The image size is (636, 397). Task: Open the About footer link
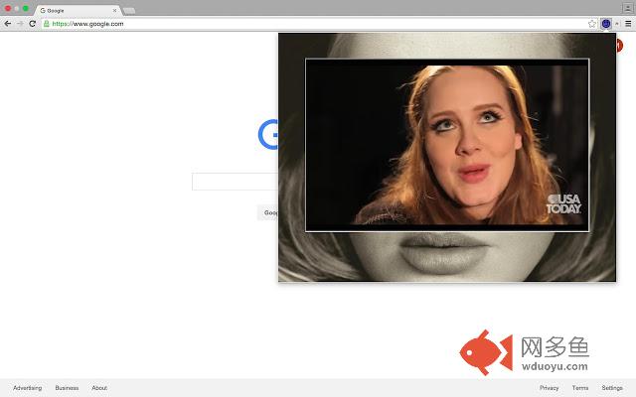tap(99, 388)
